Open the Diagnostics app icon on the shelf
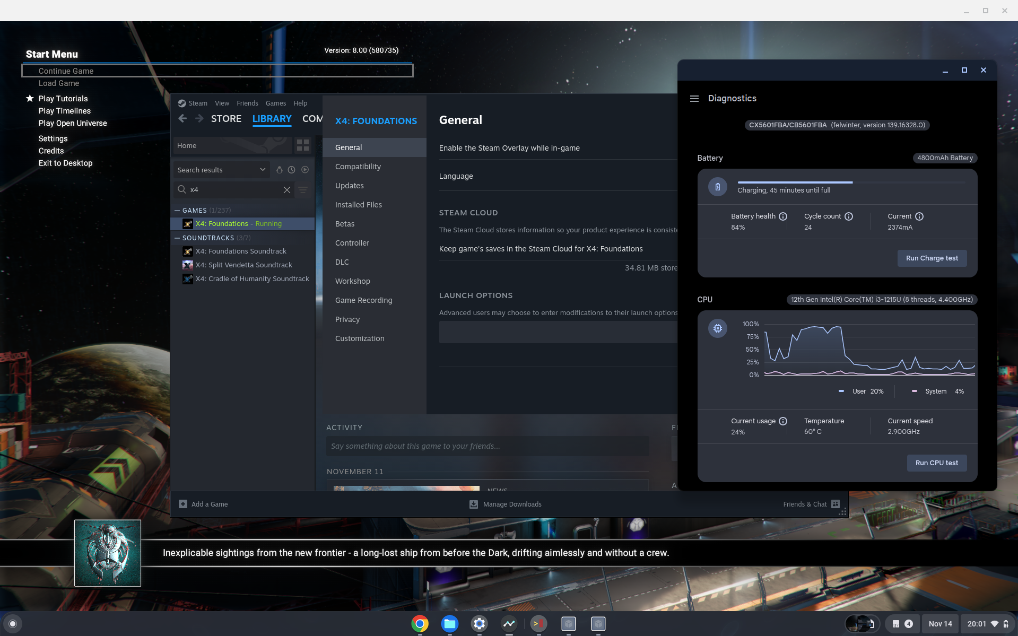 [509, 624]
